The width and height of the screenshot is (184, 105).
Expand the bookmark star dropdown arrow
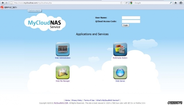pyautogui.click(x=124, y=3)
